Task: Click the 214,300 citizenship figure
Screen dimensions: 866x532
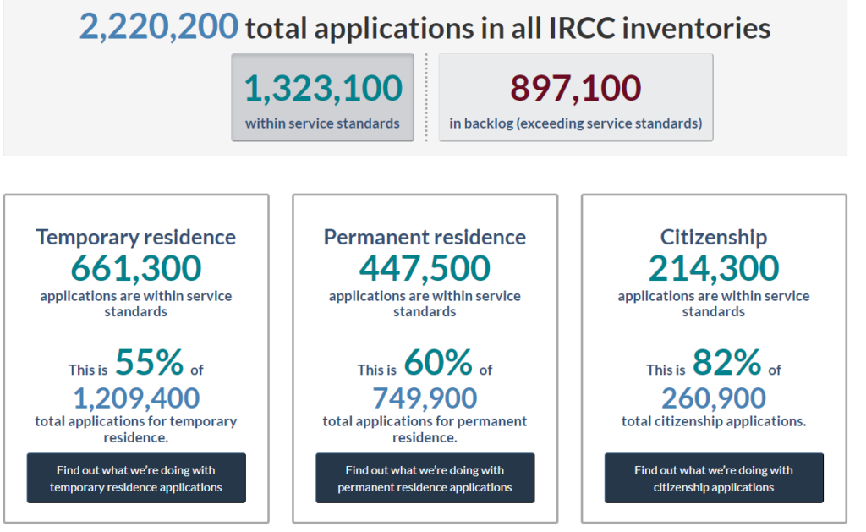Action: [714, 268]
